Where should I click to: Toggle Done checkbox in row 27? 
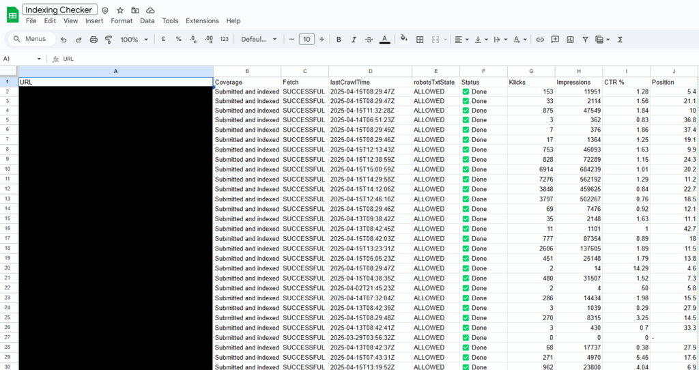pos(466,337)
